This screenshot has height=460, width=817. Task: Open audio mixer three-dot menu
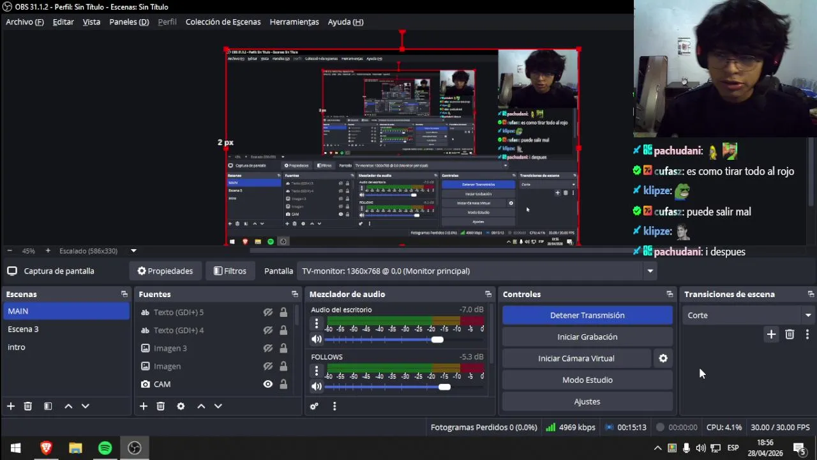tap(334, 406)
